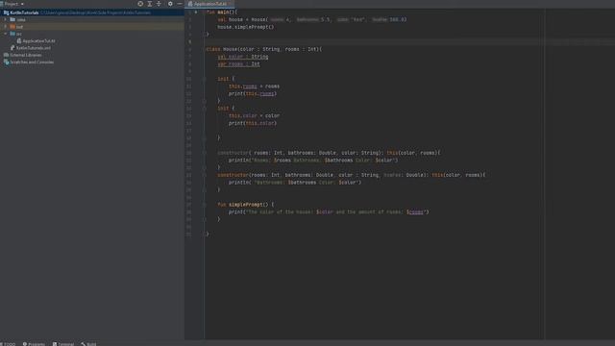Fold the second init block in gutter
The height and width of the screenshot is (346, 615).
click(205, 109)
